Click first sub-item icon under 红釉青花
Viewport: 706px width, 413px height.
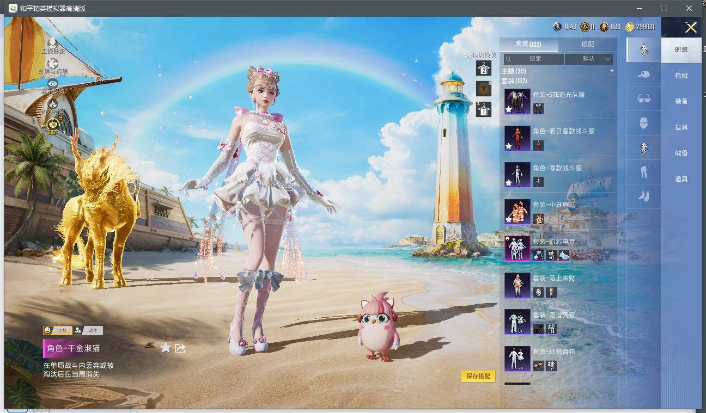coord(538,366)
